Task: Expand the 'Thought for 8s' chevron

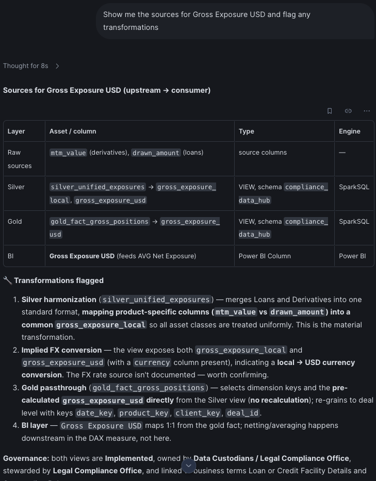Action: [x=57, y=66]
